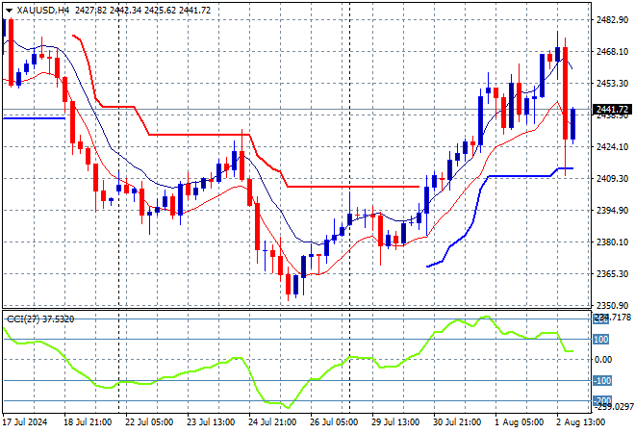Click the CCI 100 level label

click(x=601, y=340)
